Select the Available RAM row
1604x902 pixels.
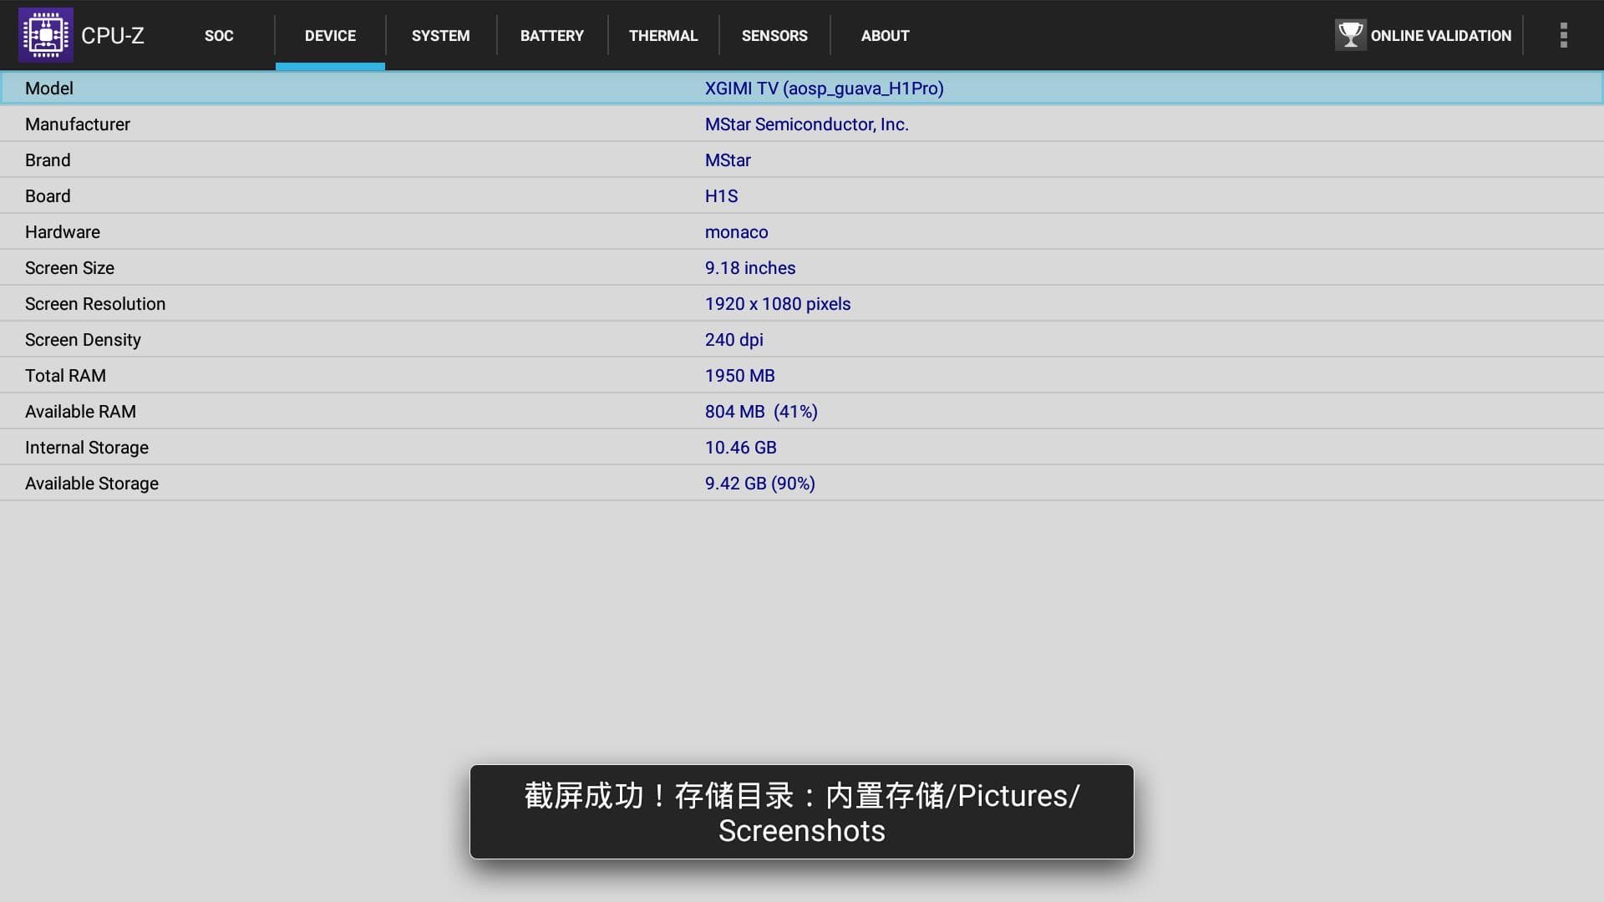click(x=802, y=412)
